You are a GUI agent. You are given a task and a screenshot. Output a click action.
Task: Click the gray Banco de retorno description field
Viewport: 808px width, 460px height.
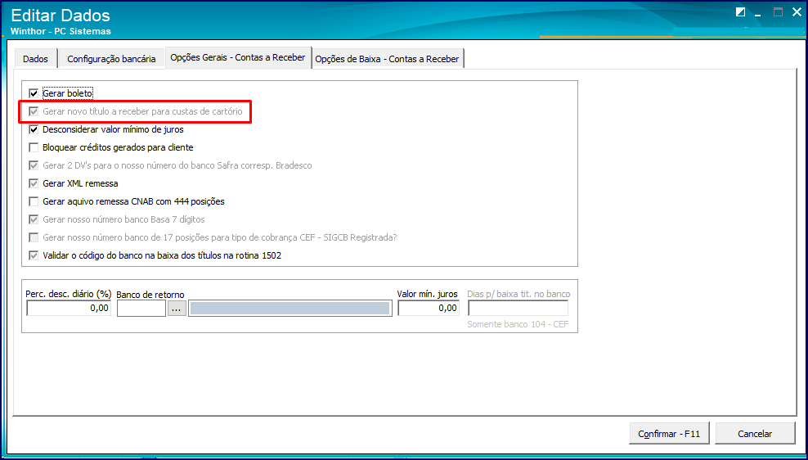pyautogui.click(x=290, y=308)
